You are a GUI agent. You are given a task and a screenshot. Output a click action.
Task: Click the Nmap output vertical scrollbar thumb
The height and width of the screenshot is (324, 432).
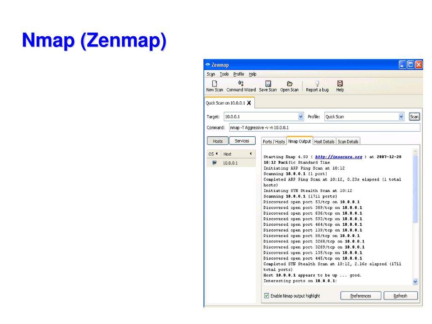pyautogui.click(x=415, y=189)
